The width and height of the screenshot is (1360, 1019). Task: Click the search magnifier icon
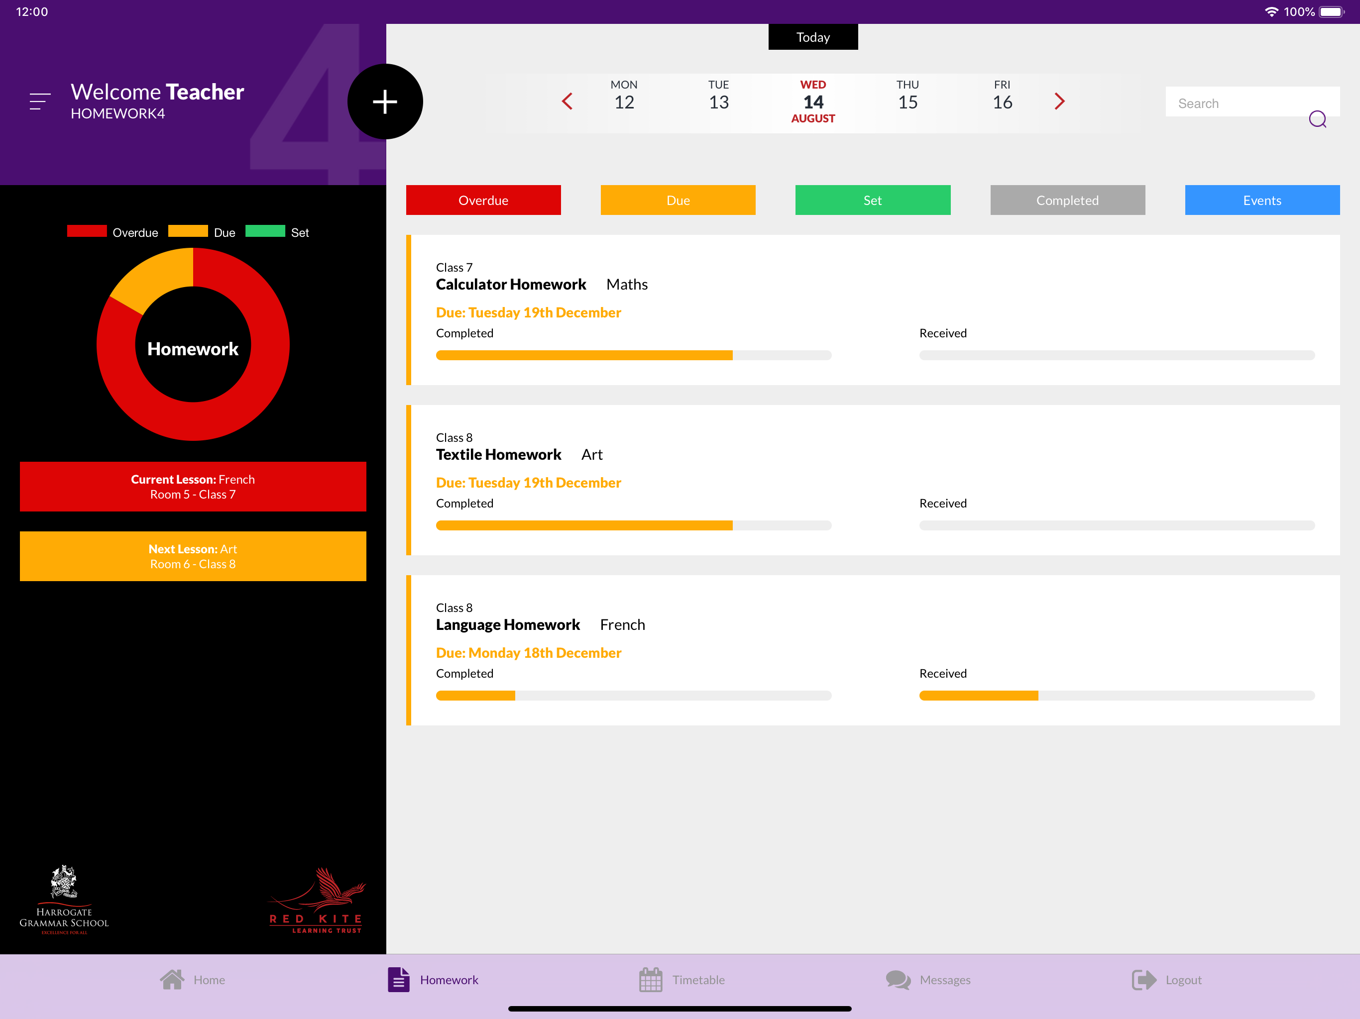click(1317, 118)
